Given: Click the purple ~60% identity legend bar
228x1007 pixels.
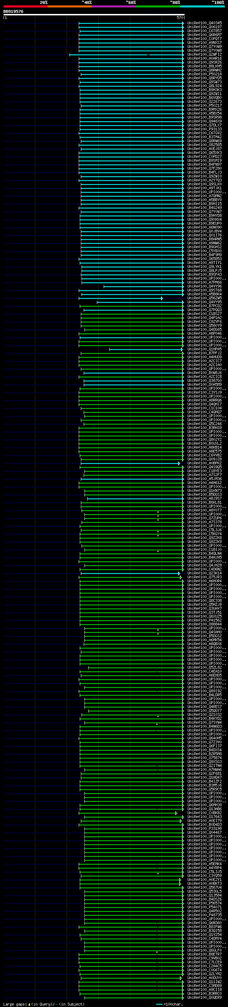Looking at the screenshot, I should tap(114, 7).
